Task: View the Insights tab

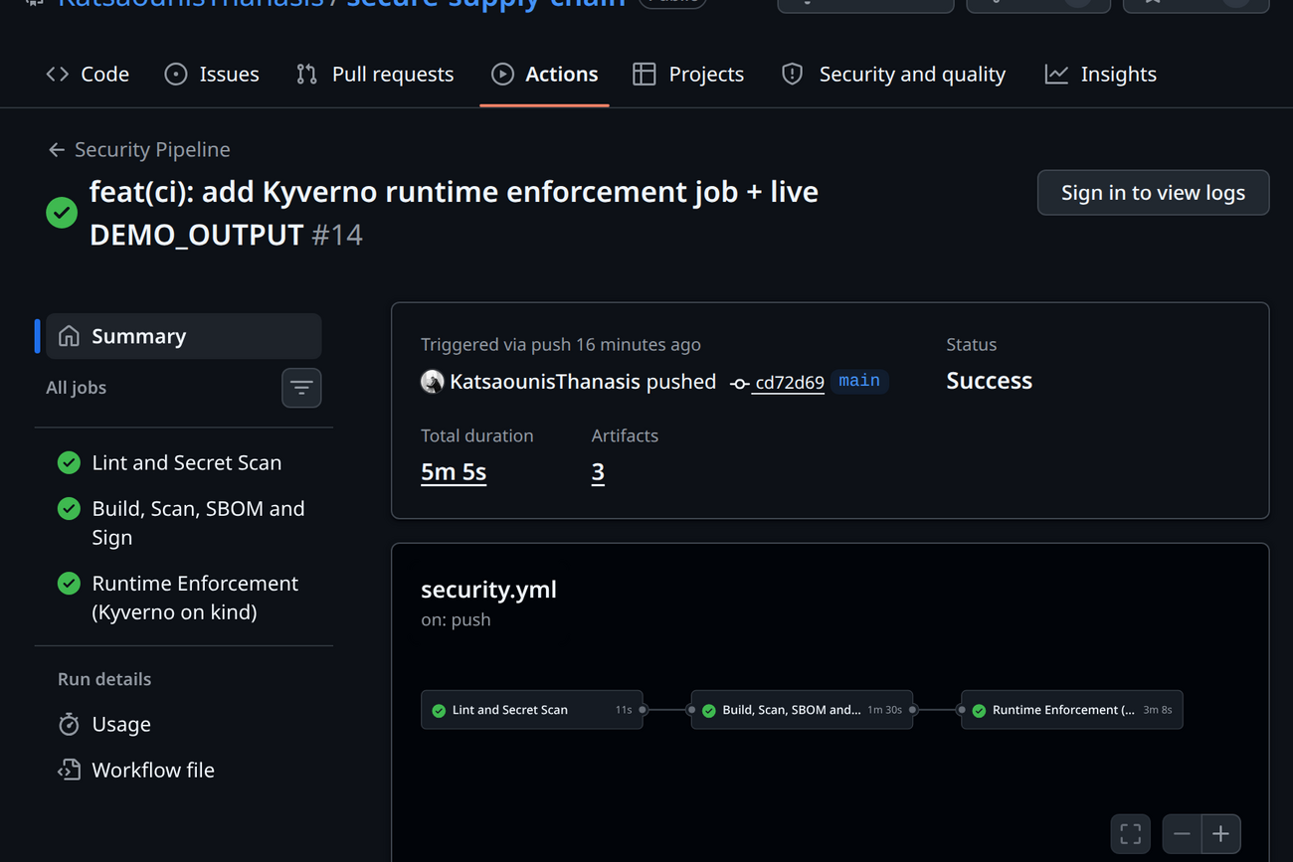Action: [1100, 75]
